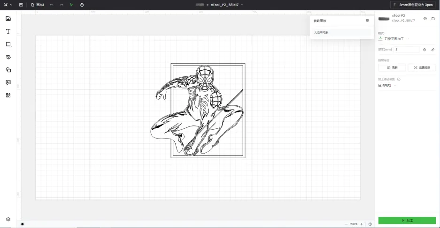The width and height of the screenshot is (440, 228).
Task: Open the help question mark icon
Action: point(370,224)
